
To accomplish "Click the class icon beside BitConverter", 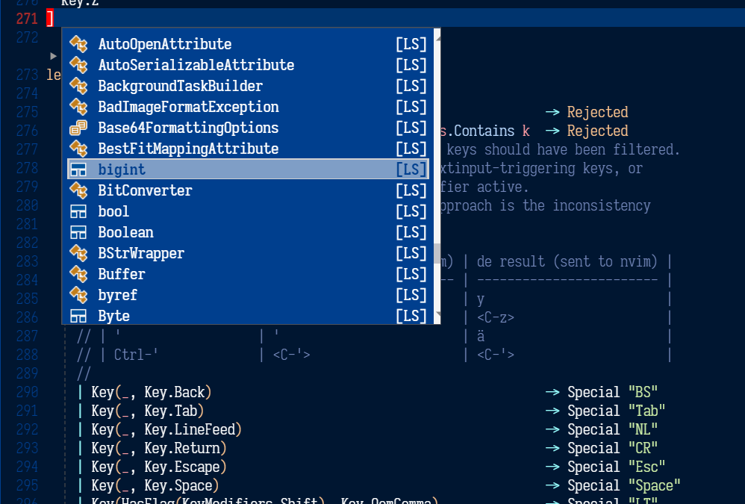I will pyautogui.click(x=78, y=190).
